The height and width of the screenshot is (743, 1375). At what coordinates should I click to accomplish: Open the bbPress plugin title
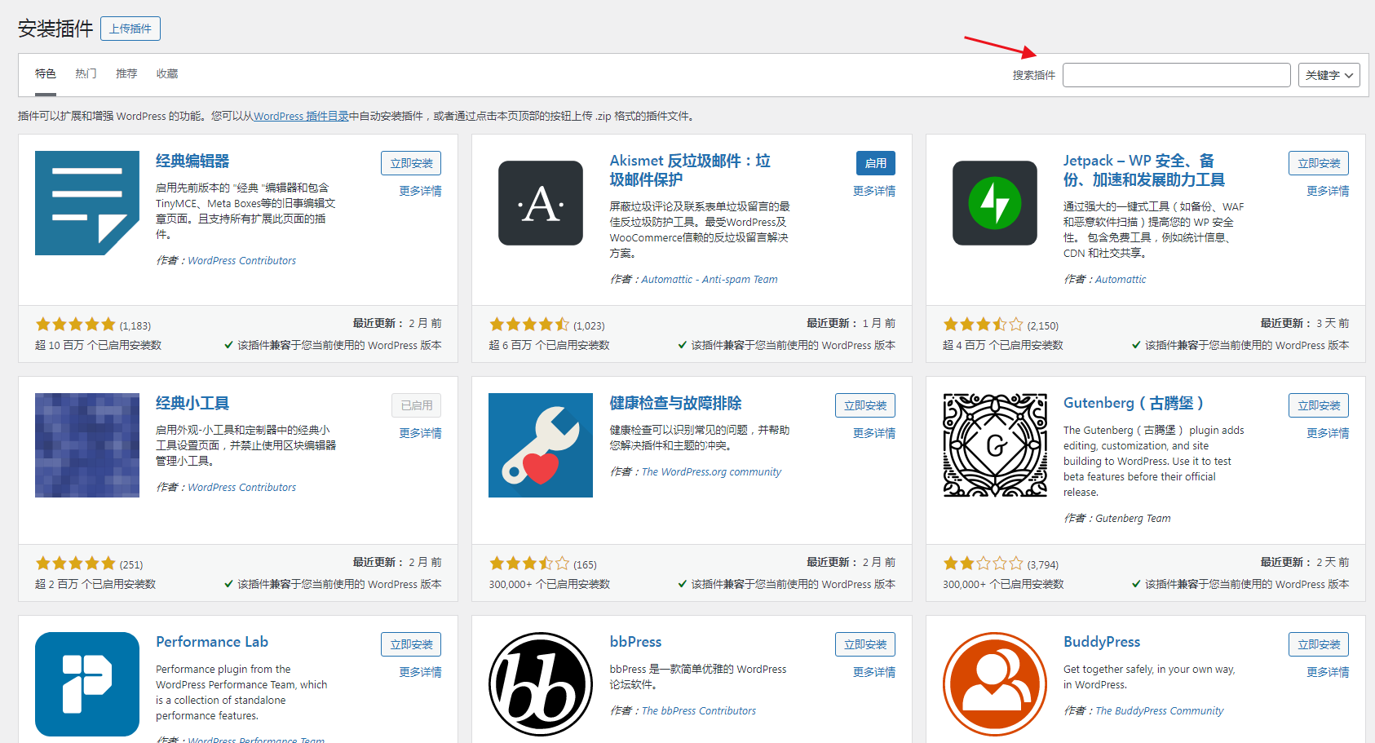click(635, 642)
